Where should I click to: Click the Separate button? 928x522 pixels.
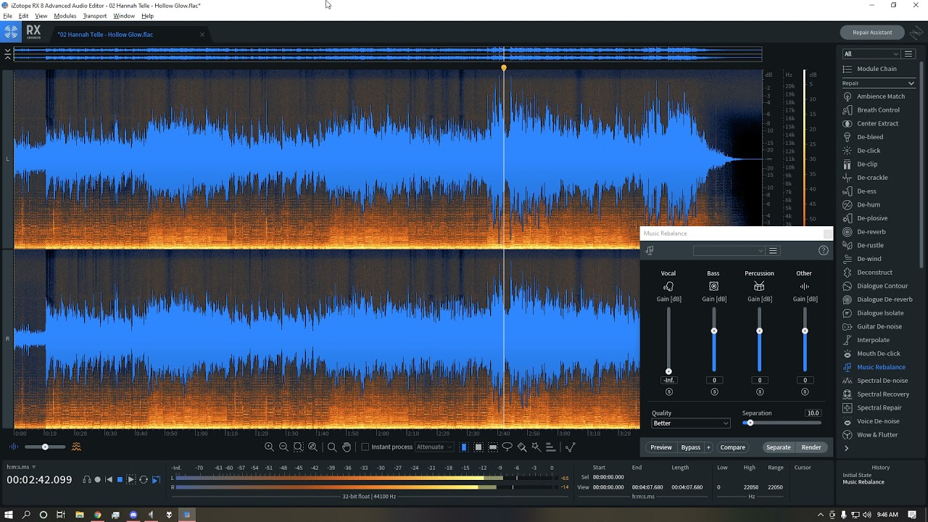779,447
